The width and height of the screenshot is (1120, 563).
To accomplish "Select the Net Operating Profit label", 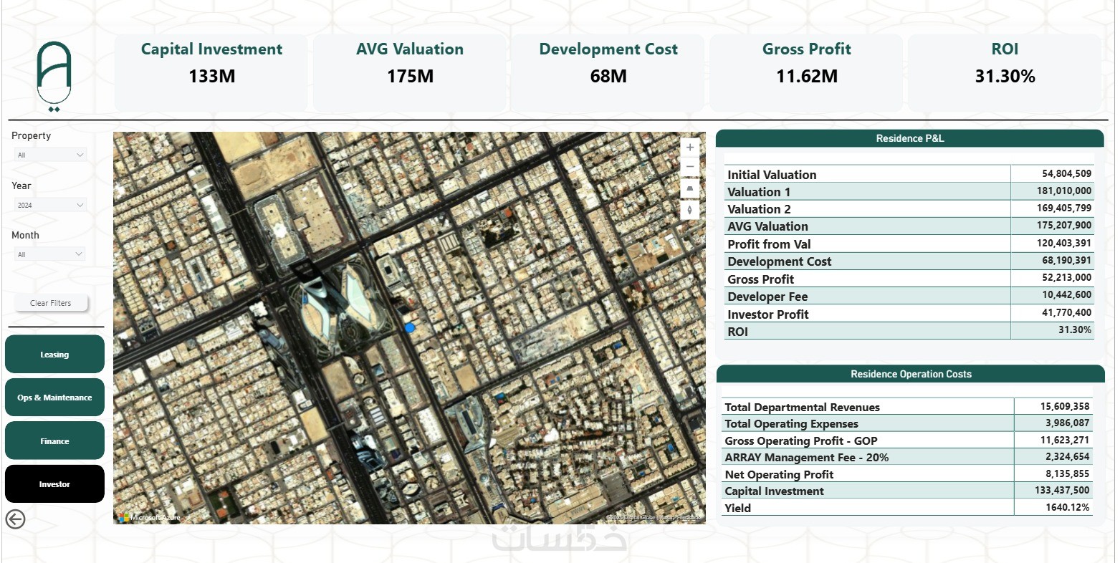I will (779, 475).
